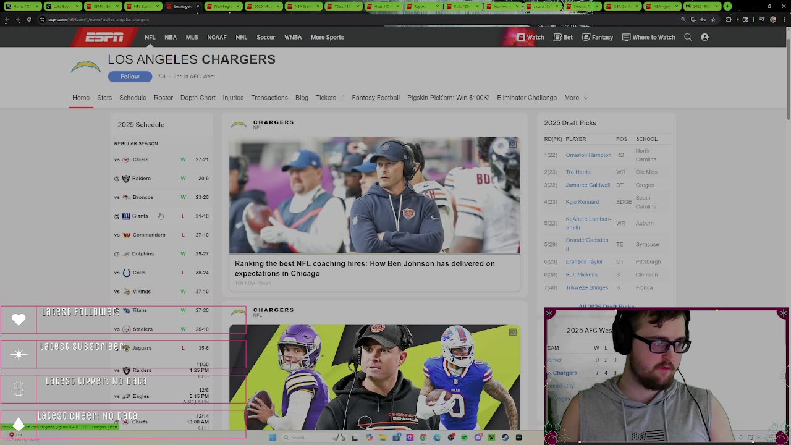Open the NBA menu in ESPN header
791x445 pixels.
(x=171, y=37)
